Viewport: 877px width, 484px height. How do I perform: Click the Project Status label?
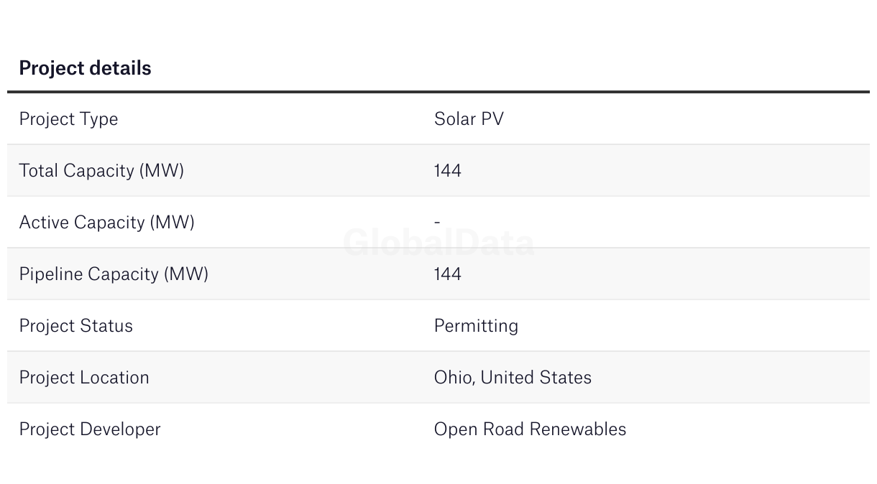pos(75,325)
